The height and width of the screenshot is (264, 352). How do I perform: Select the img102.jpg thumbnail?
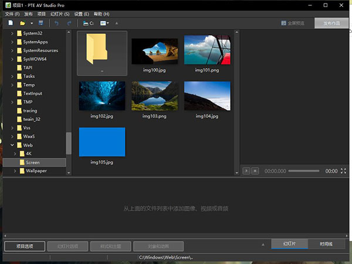(x=102, y=96)
